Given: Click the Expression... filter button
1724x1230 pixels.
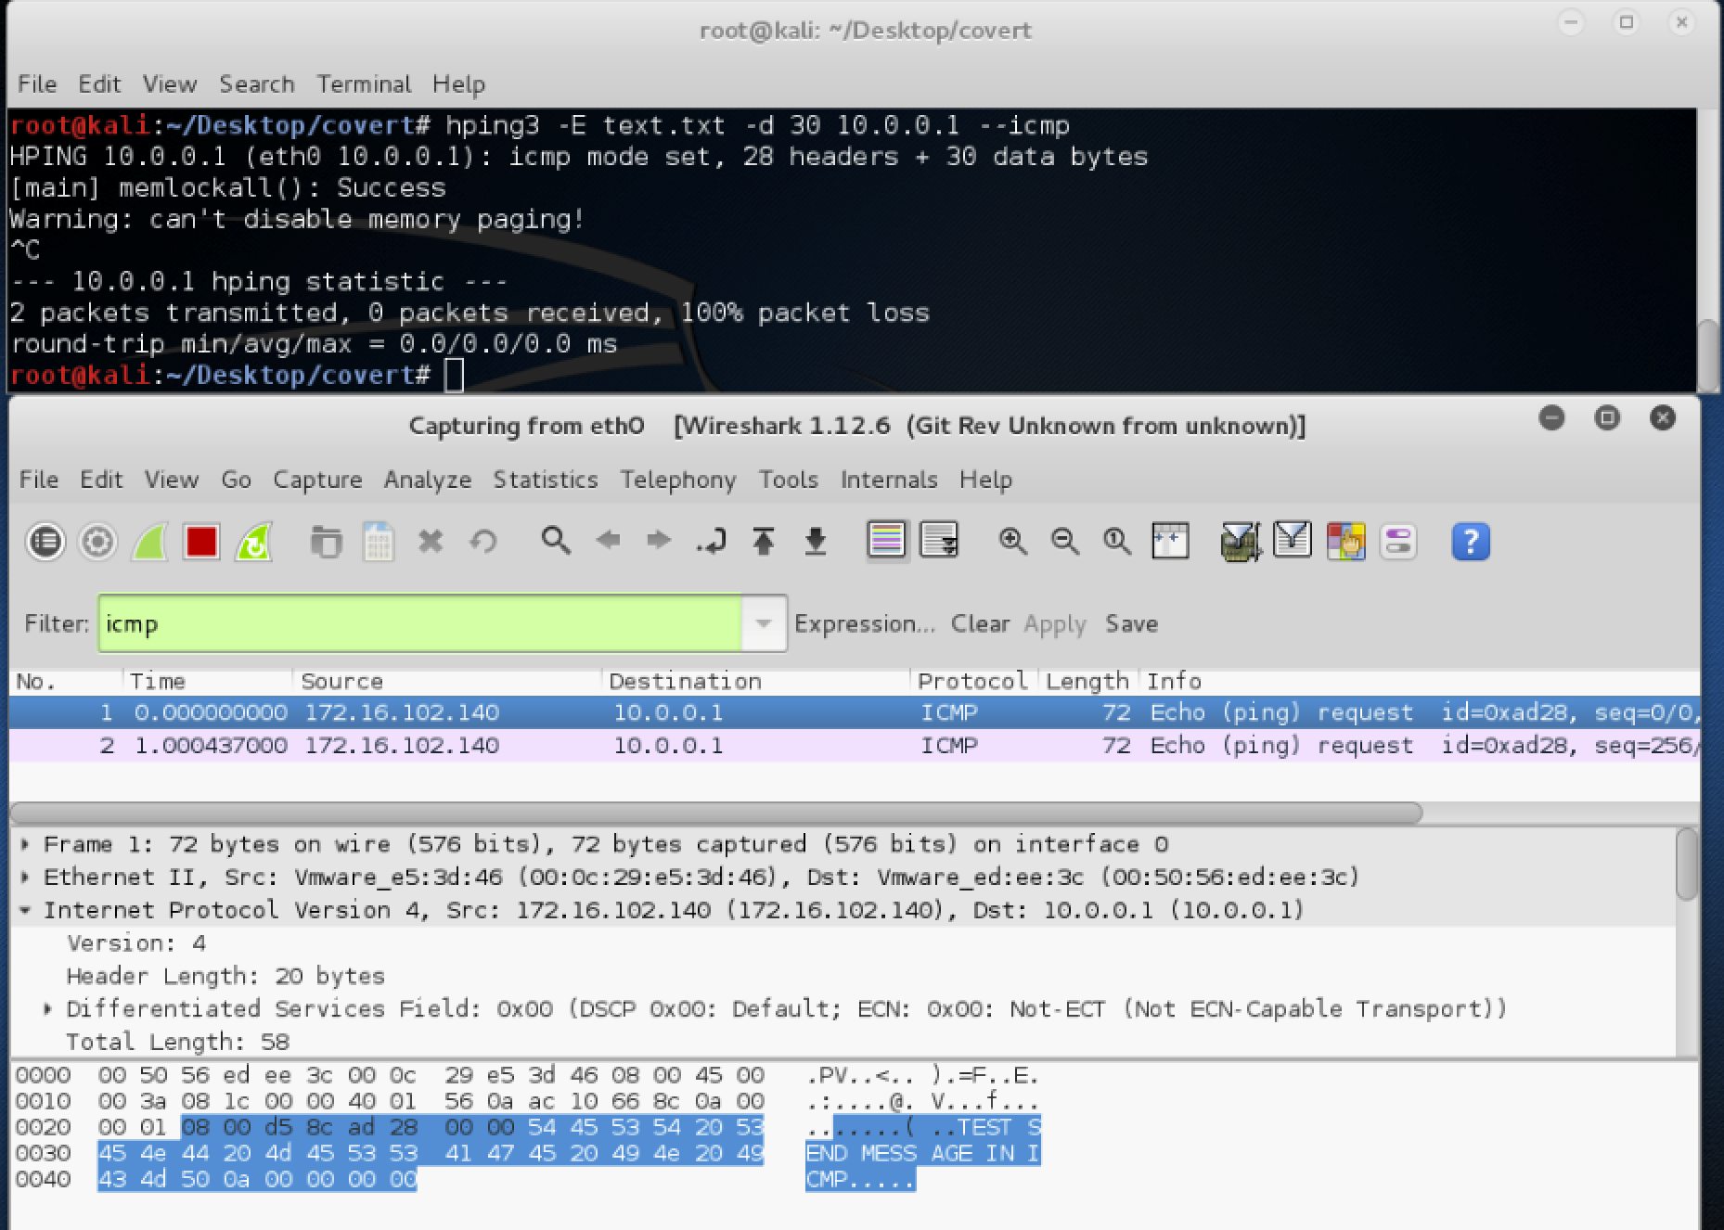Looking at the screenshot, I should (865, 623).
